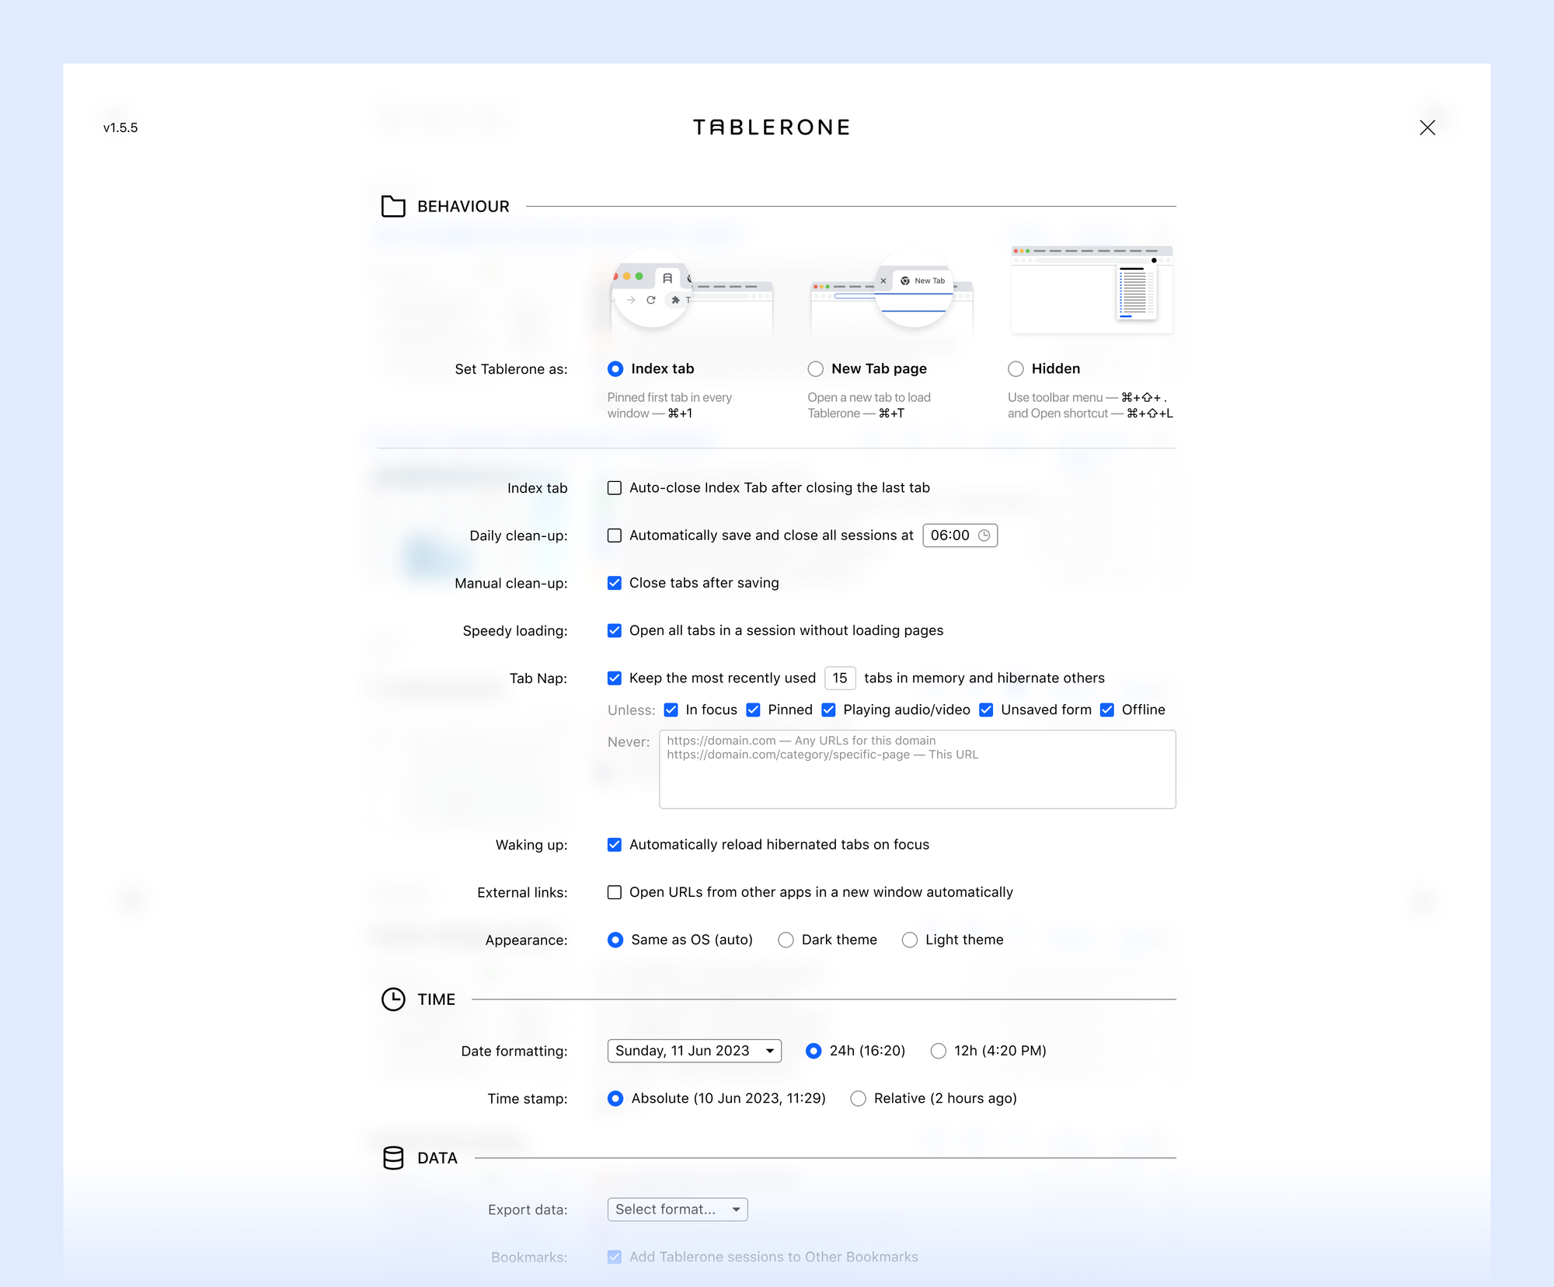Screen dimensions: 1554x1287
Task: Uncheck Close tabs after saving
Action: coord(615,583)
